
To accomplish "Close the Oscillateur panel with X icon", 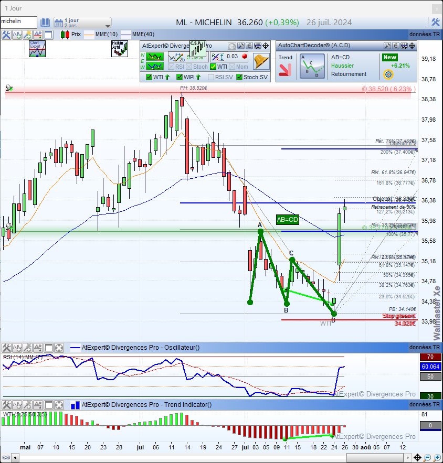I will tap(59, 348).
